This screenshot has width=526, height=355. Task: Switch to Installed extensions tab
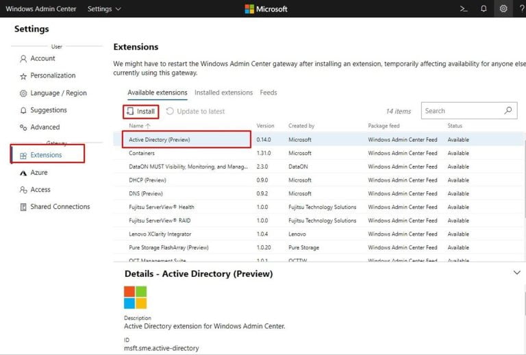224,93
